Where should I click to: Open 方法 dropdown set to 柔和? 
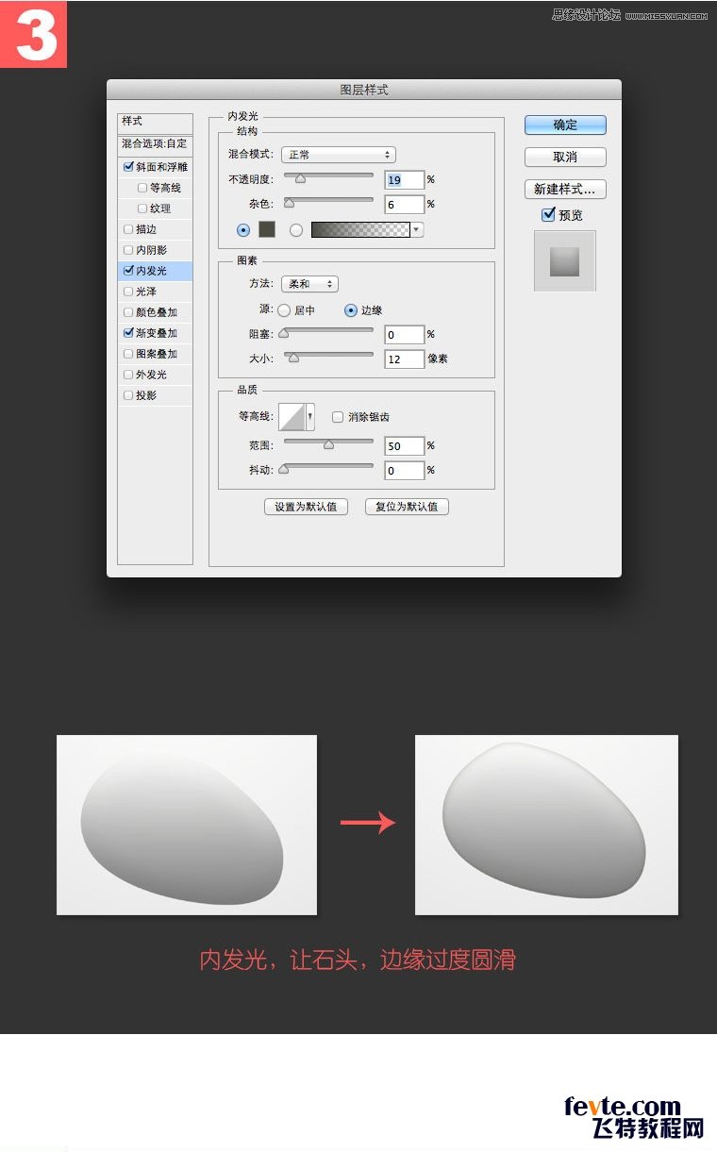coord(309,284)
